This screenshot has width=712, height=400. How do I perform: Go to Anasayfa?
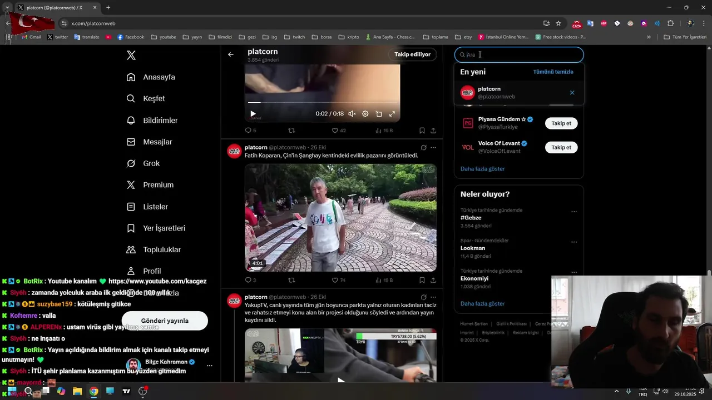151,77
